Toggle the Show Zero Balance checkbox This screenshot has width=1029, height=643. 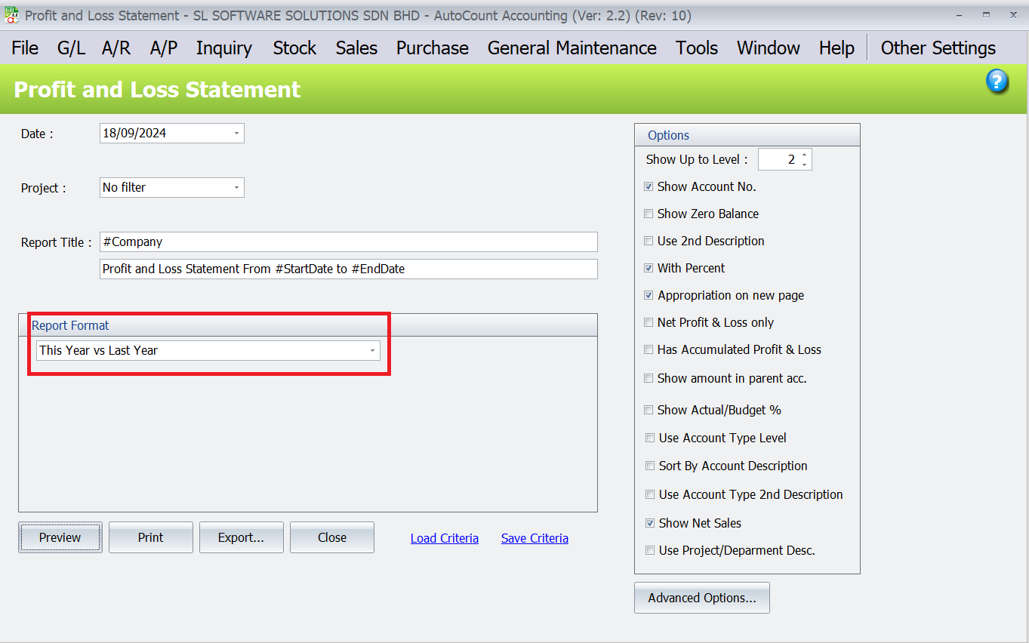(x=649, y=214)
